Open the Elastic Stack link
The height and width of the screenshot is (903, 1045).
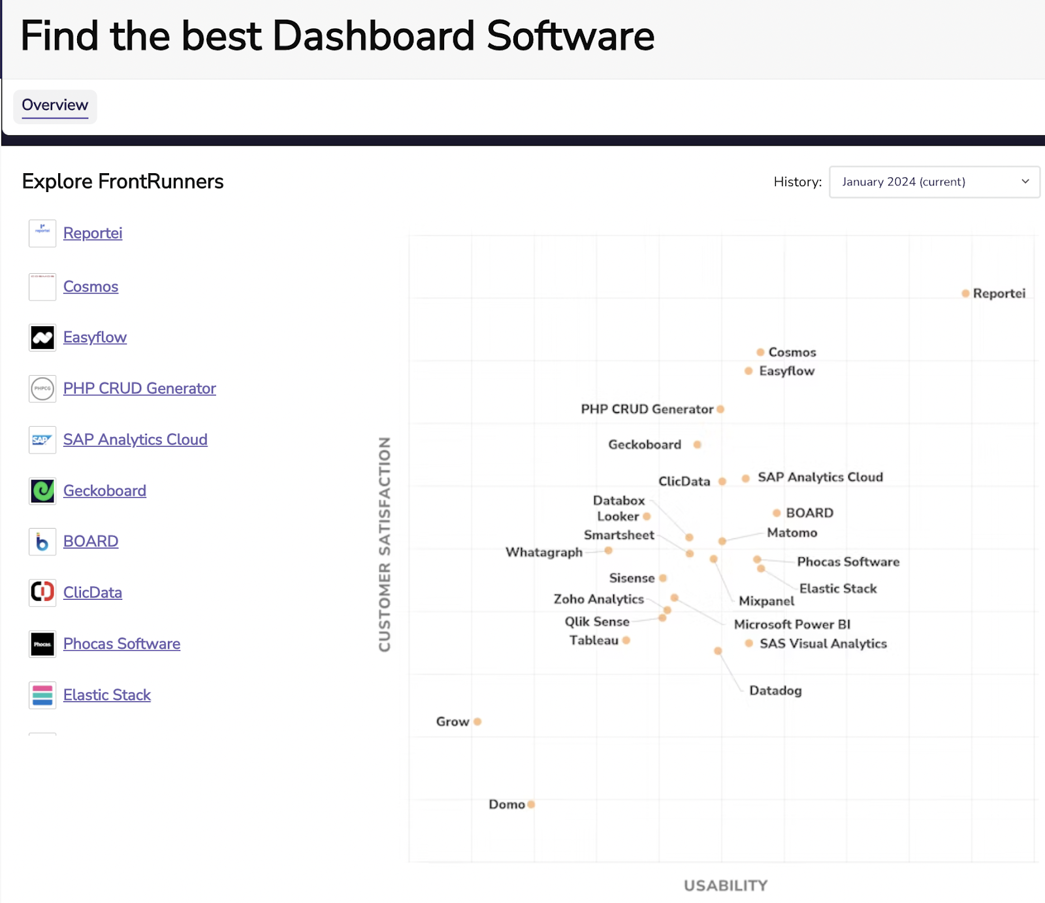coord(107,695)
